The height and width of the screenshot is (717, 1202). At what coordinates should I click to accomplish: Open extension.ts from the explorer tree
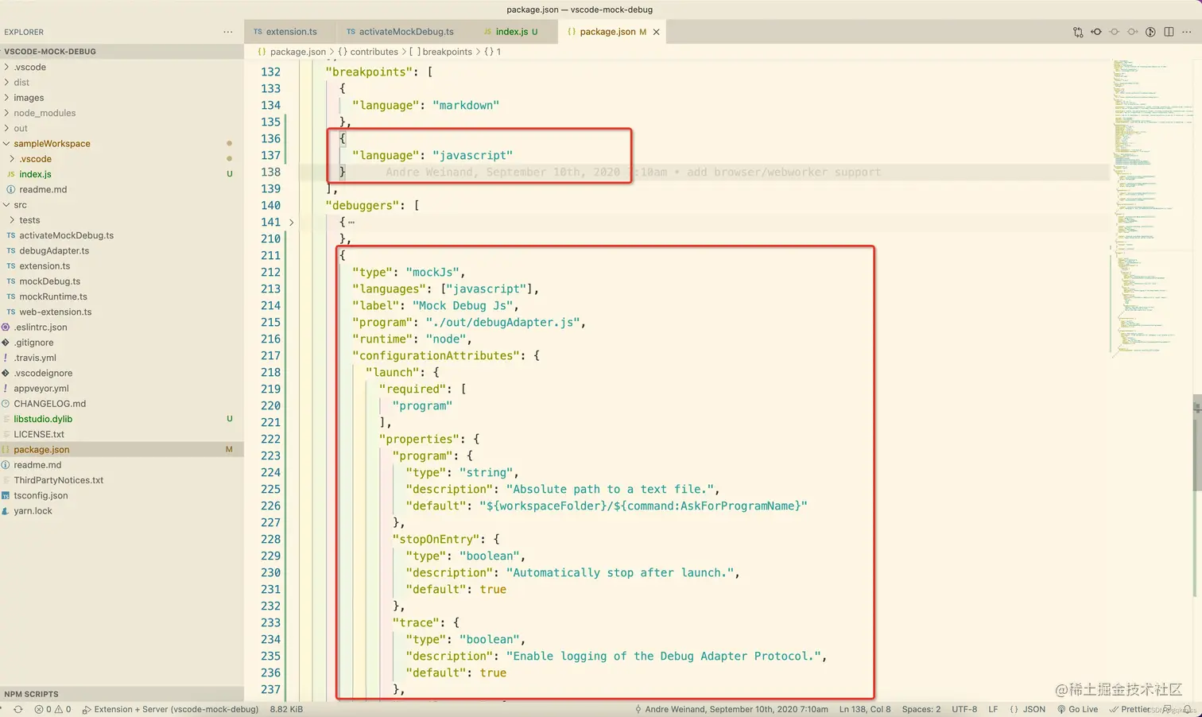click(122, 266)
